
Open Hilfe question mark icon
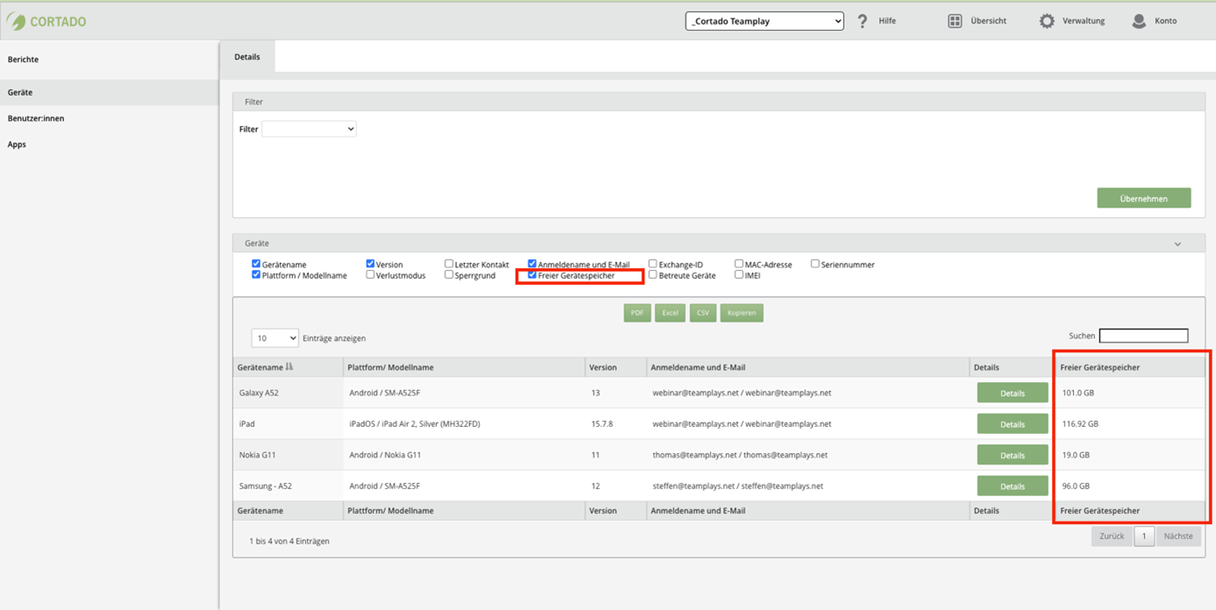862,21
